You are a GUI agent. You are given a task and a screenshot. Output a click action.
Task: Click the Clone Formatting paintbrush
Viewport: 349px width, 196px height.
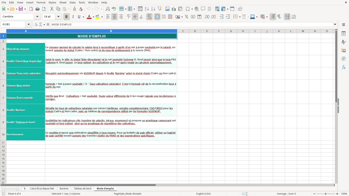[74, 9]
